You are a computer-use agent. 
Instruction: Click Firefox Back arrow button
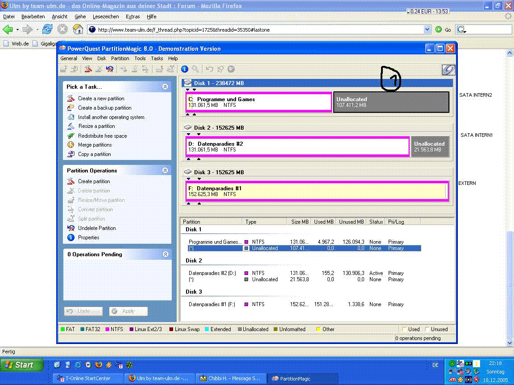8,29
